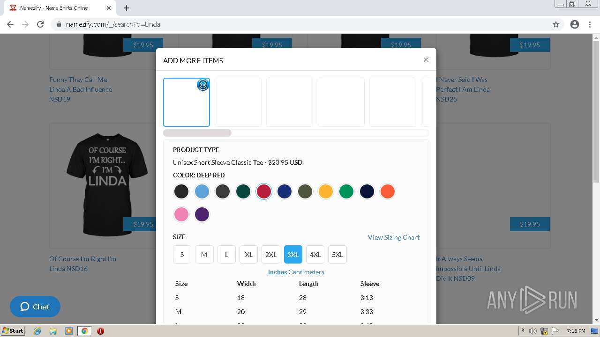
Task: Choose the dark gray color swatch
Action: coord(223,191)
